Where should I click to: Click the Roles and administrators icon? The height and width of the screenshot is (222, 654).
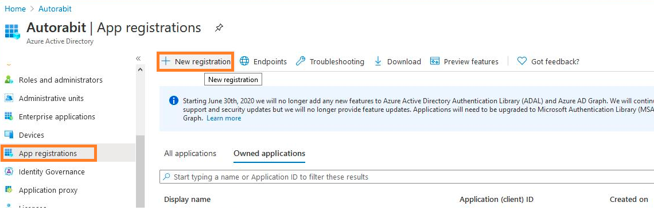tap(9, 80)
